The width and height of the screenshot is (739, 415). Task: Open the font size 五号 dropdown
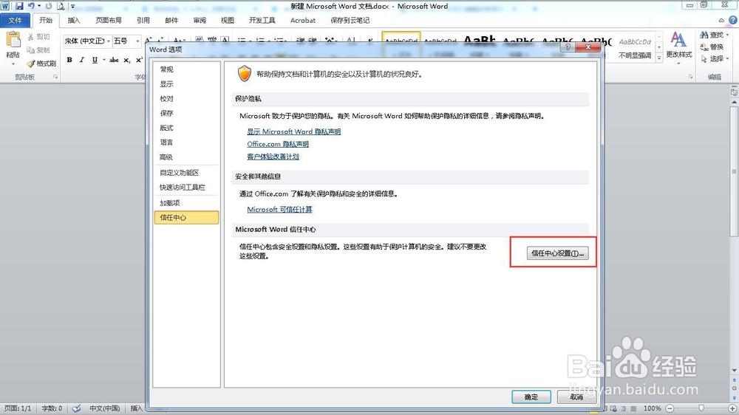point(137,41)
